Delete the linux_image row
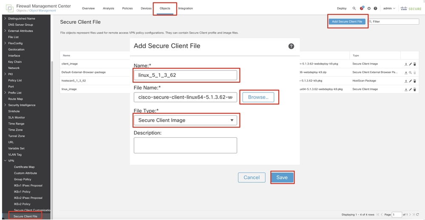 pos(415,89)
